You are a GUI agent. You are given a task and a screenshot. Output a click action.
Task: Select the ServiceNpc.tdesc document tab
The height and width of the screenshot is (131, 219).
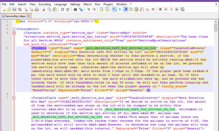[x=14, y=16]
